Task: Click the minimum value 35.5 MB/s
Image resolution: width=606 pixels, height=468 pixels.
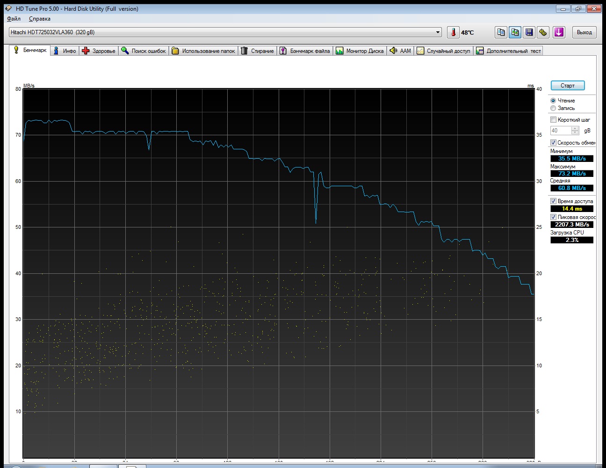Action: pos(572,159)
